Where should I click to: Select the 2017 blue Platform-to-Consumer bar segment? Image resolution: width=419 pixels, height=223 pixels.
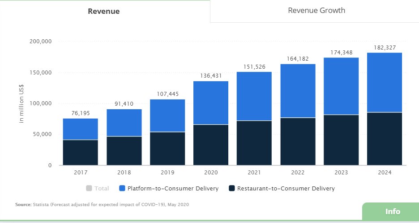click(81, 129)
